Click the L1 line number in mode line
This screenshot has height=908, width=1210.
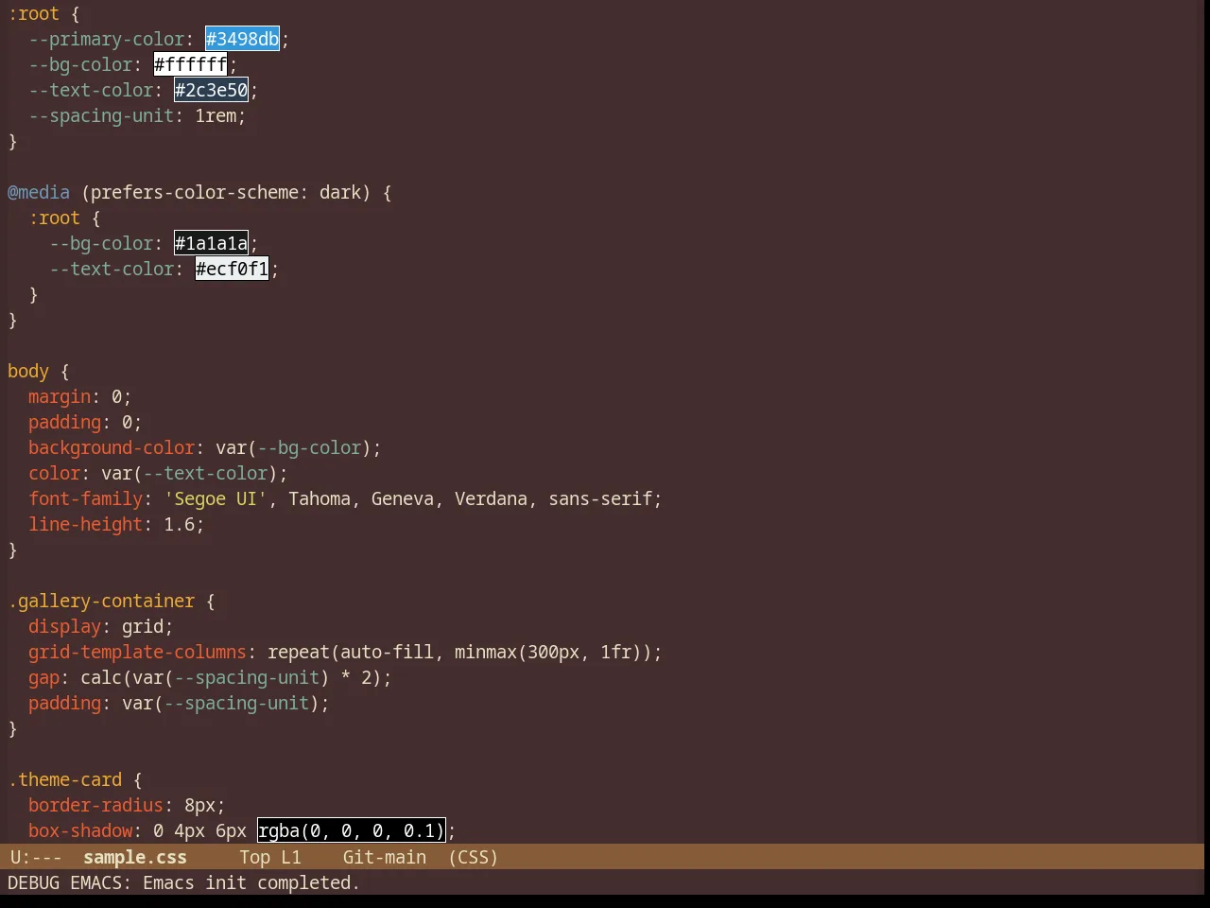click(x=290, y=857)
